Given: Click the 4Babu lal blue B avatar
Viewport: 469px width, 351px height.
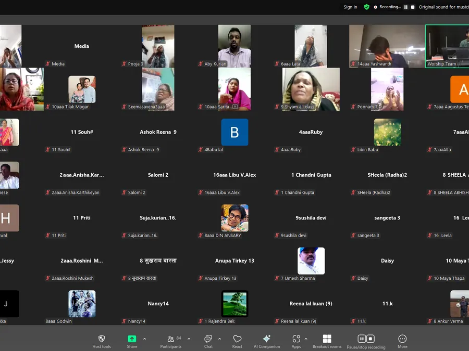Looking at the screenshot, I should pos(235,132).
